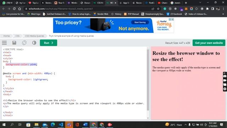Viewport: 227px width, 128px height.
Task: Click the screenshot camera icon on side panel
Action: 225,76
